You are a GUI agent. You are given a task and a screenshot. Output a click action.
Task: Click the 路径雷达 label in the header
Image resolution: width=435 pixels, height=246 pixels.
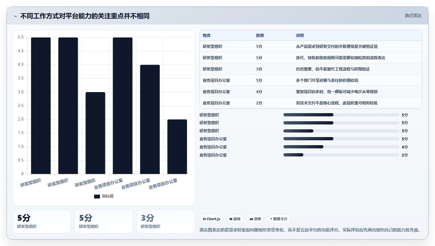click(413, 16)
